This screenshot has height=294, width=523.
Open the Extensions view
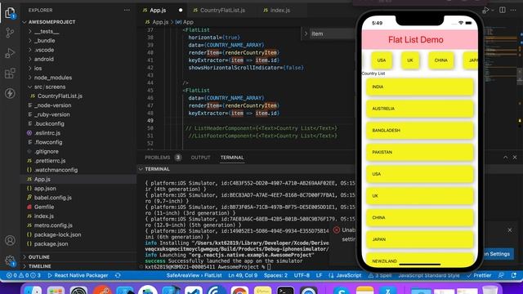pyautogui.click(x=10, y=73)
